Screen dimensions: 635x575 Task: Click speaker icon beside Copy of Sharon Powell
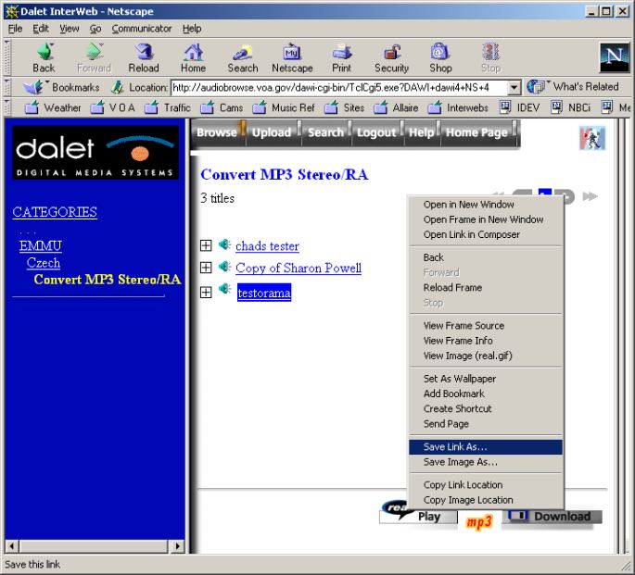[224, 267]
